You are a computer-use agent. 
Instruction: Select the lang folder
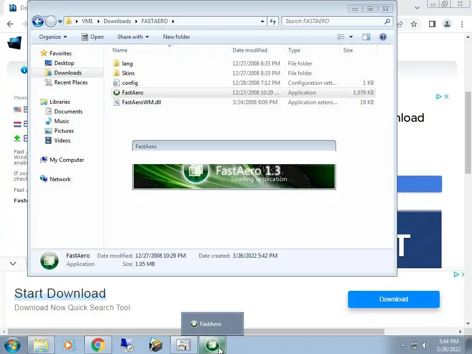coord(243,64)
